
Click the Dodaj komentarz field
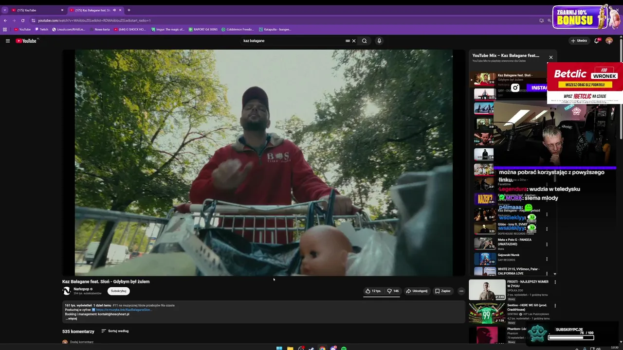coord(82,342)
